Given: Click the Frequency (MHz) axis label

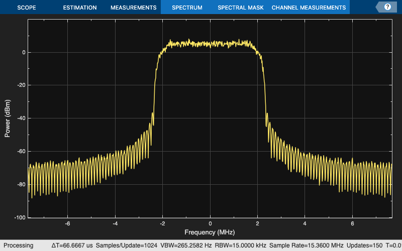Looking at the screenshot, I should point(210,232).
